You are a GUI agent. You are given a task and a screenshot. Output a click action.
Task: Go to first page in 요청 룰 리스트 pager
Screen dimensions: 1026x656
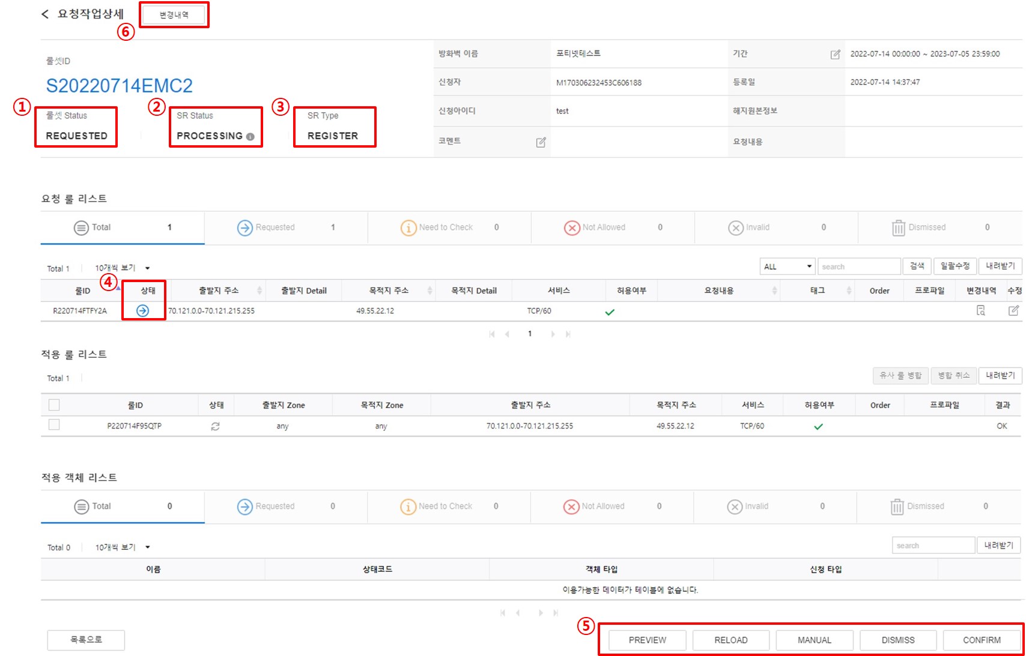pos(492,334)
